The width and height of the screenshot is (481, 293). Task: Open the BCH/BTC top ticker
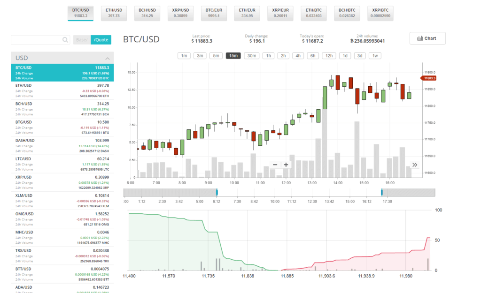coord(347,13)
